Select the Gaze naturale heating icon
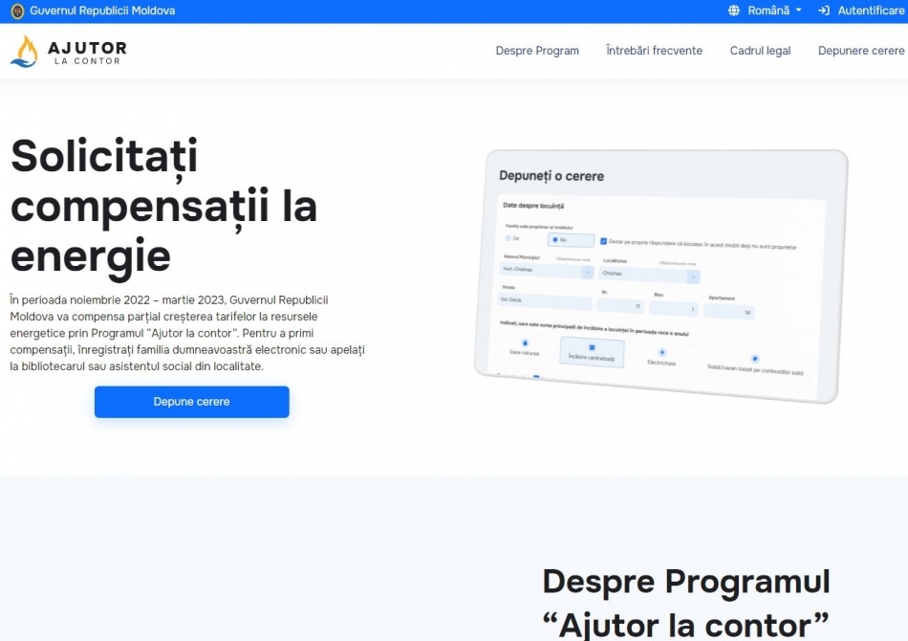Screen dimensions: 908x641 [x=525, y=343]
